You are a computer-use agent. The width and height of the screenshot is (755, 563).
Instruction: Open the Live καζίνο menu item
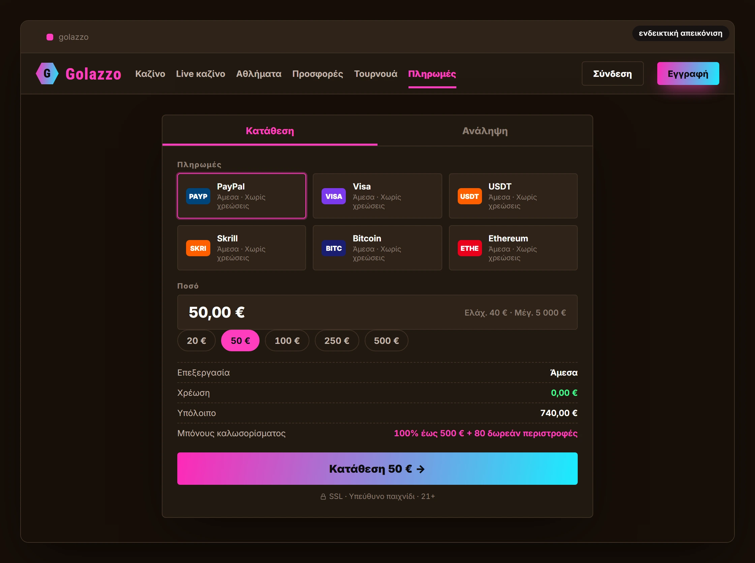200,73
